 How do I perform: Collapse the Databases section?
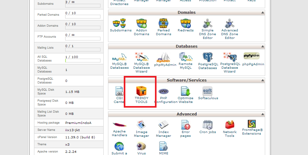(262, 46)
